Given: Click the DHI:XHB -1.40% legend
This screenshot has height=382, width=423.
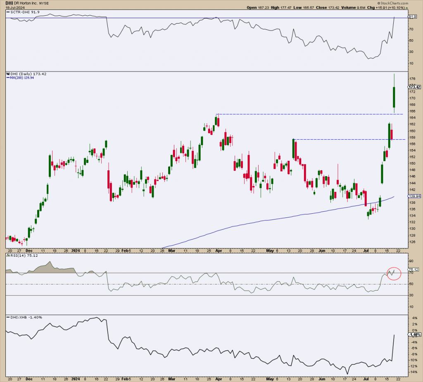Looking at the screenshot, I should 24,317.
